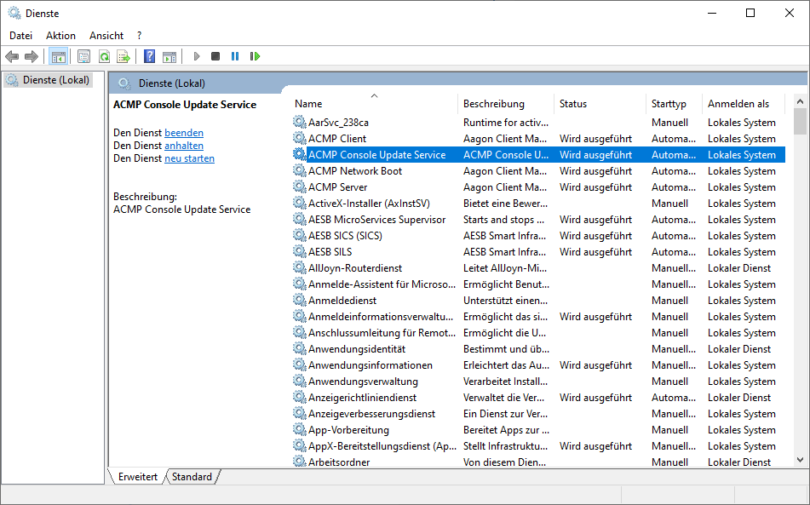This screenshot has width=810, height=505.
Task: Click the neu starten link
Action: coord(189,158)
